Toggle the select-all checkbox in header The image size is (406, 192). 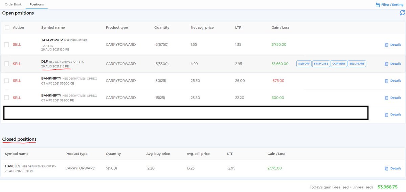[x=7, y=28]
